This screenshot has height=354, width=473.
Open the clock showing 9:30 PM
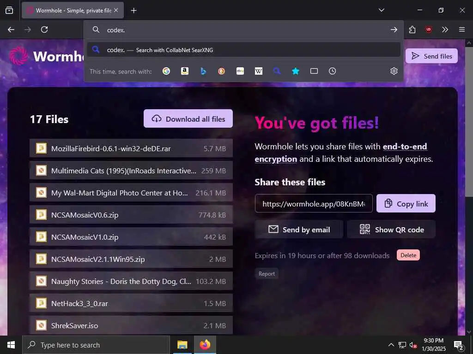pos(433,345)
